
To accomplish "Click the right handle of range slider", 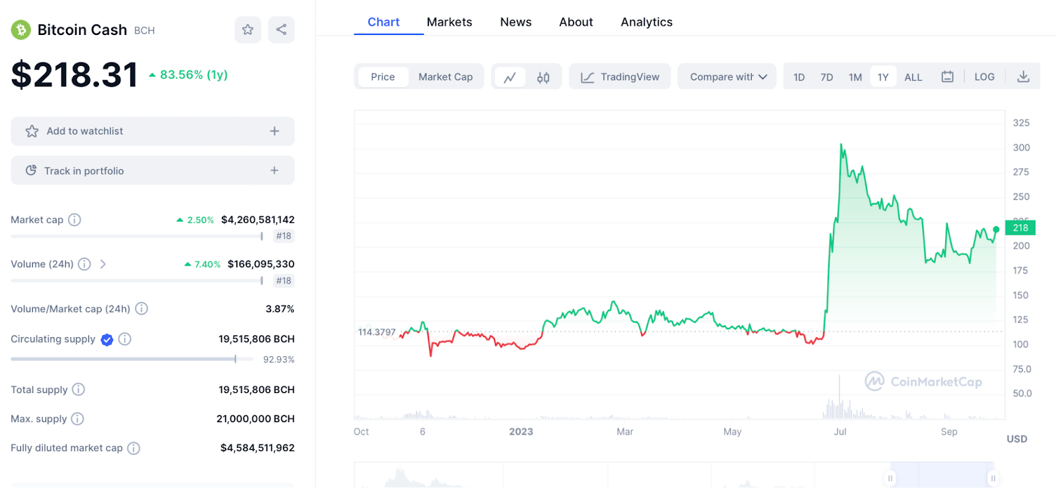I will point(992,478).
